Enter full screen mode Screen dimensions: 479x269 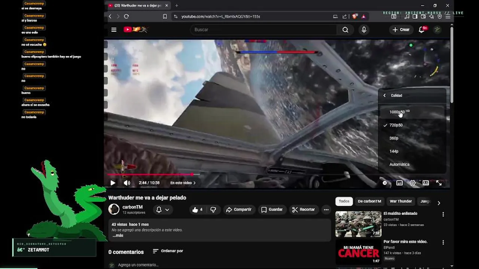[x=439, y=183]
